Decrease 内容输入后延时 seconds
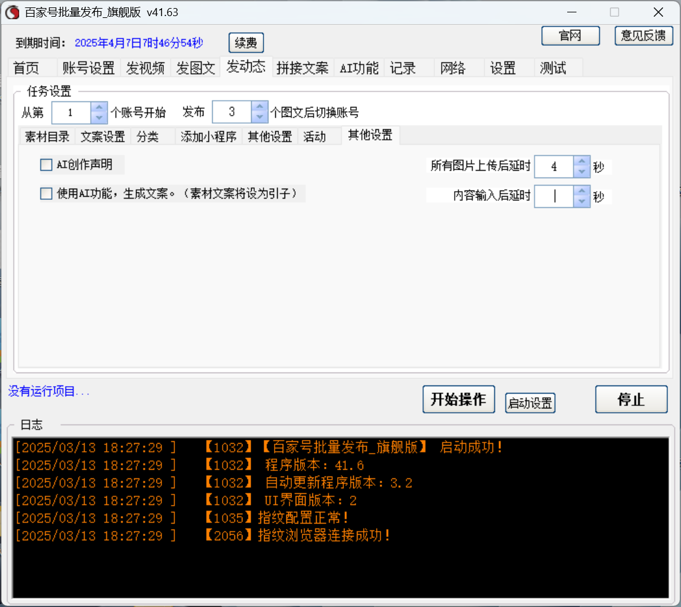Image resolution: width=681 pixels, height=607 pixels. 581,202
